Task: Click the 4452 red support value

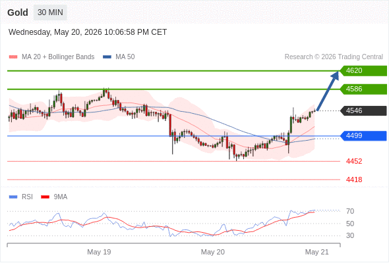Action: 354,161
